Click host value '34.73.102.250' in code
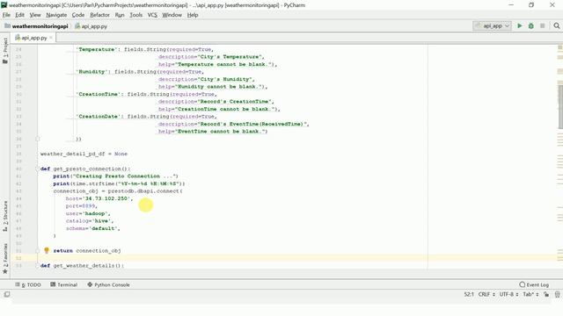563x316 pixels. tap(107, 198)
